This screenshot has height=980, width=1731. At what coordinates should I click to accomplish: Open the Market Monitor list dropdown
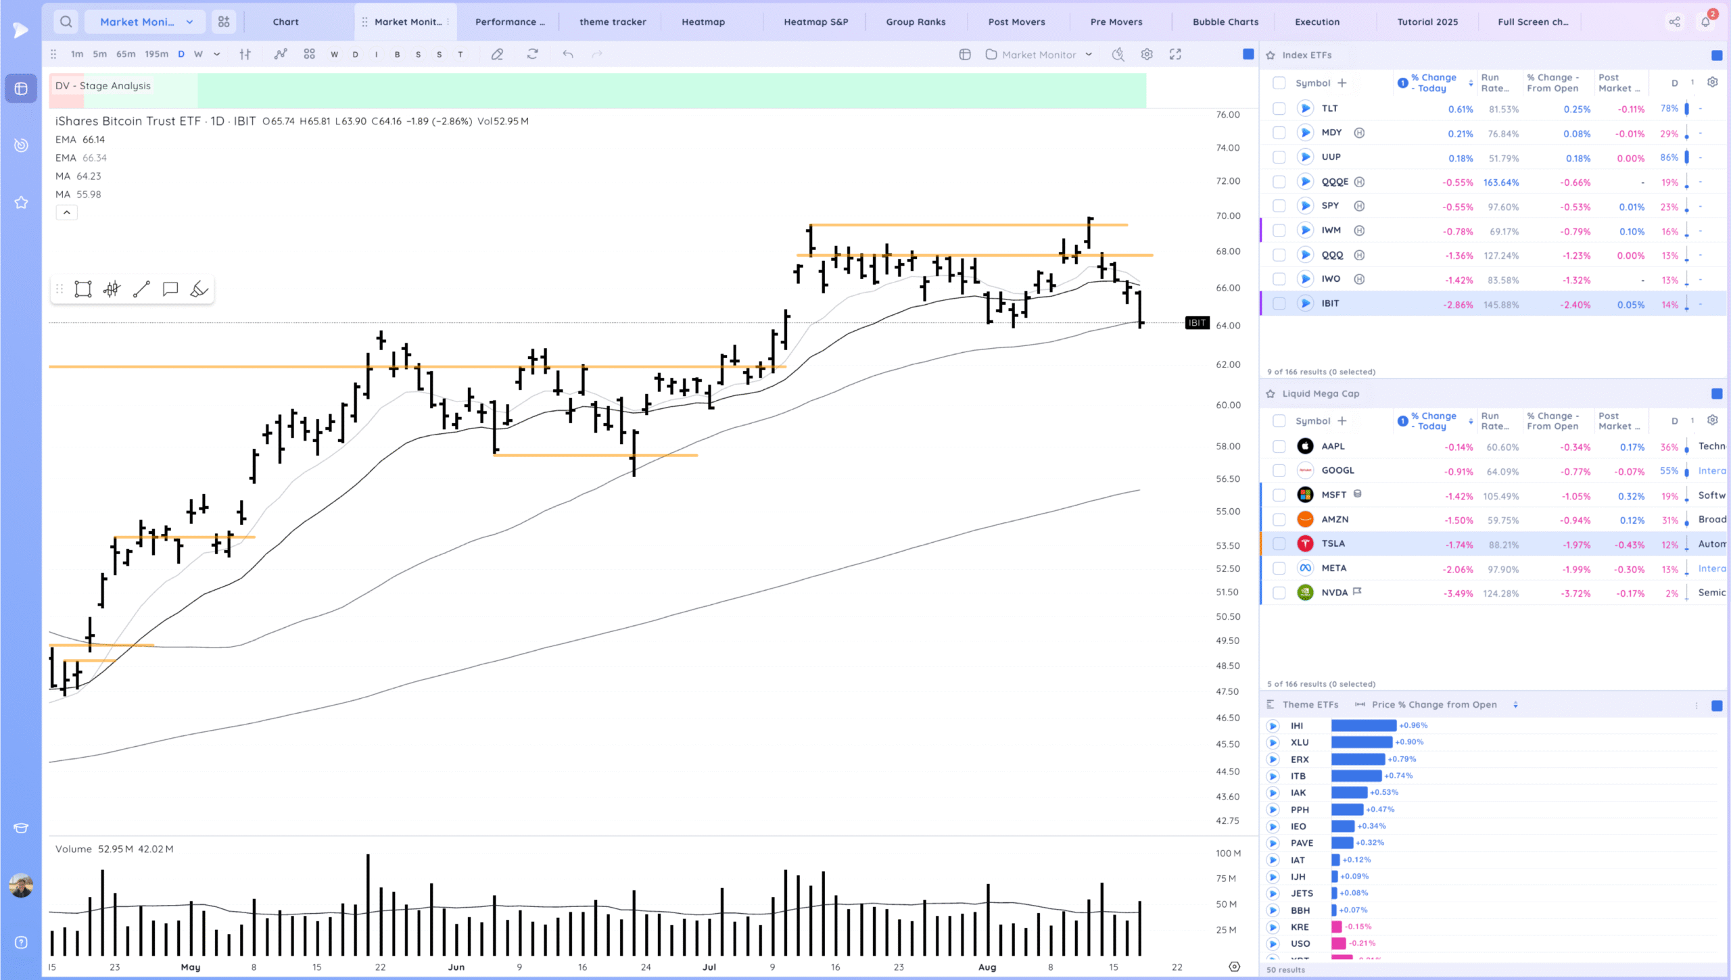coord(1039,55)
